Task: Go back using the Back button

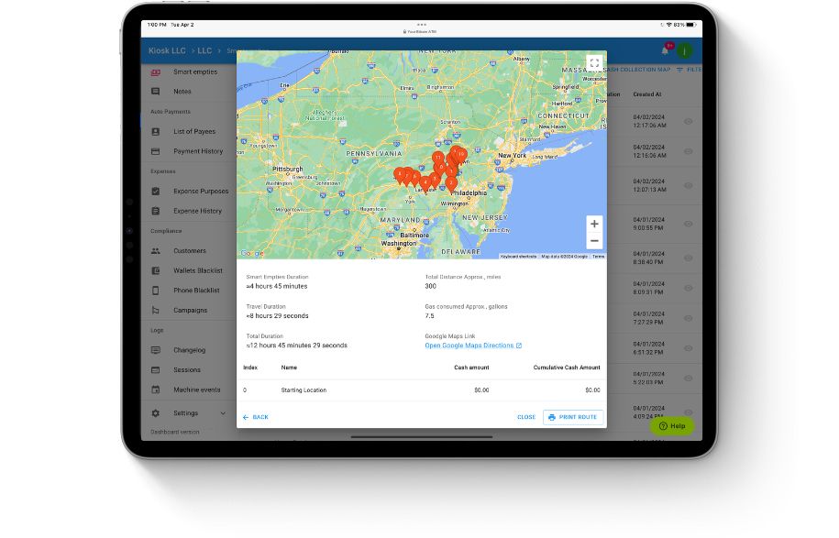Action: point(256,417)
